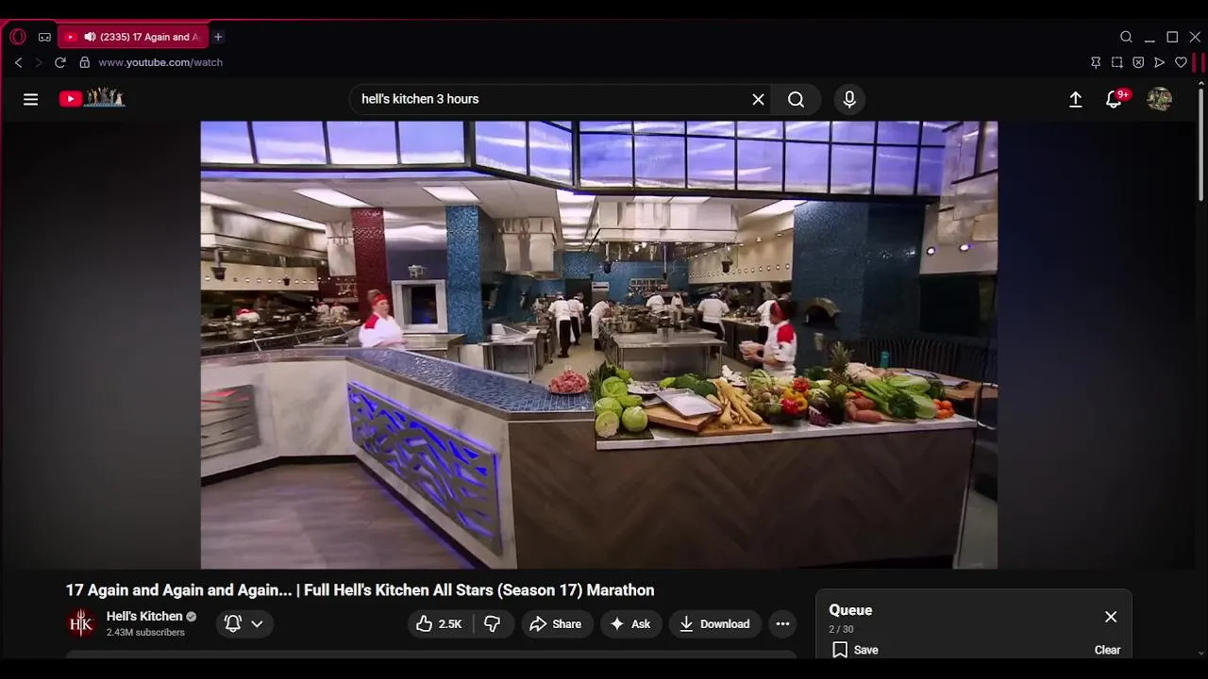Pin items with the pinboard icon
Screen dimensions: 1208x679
click(1096, 62)
